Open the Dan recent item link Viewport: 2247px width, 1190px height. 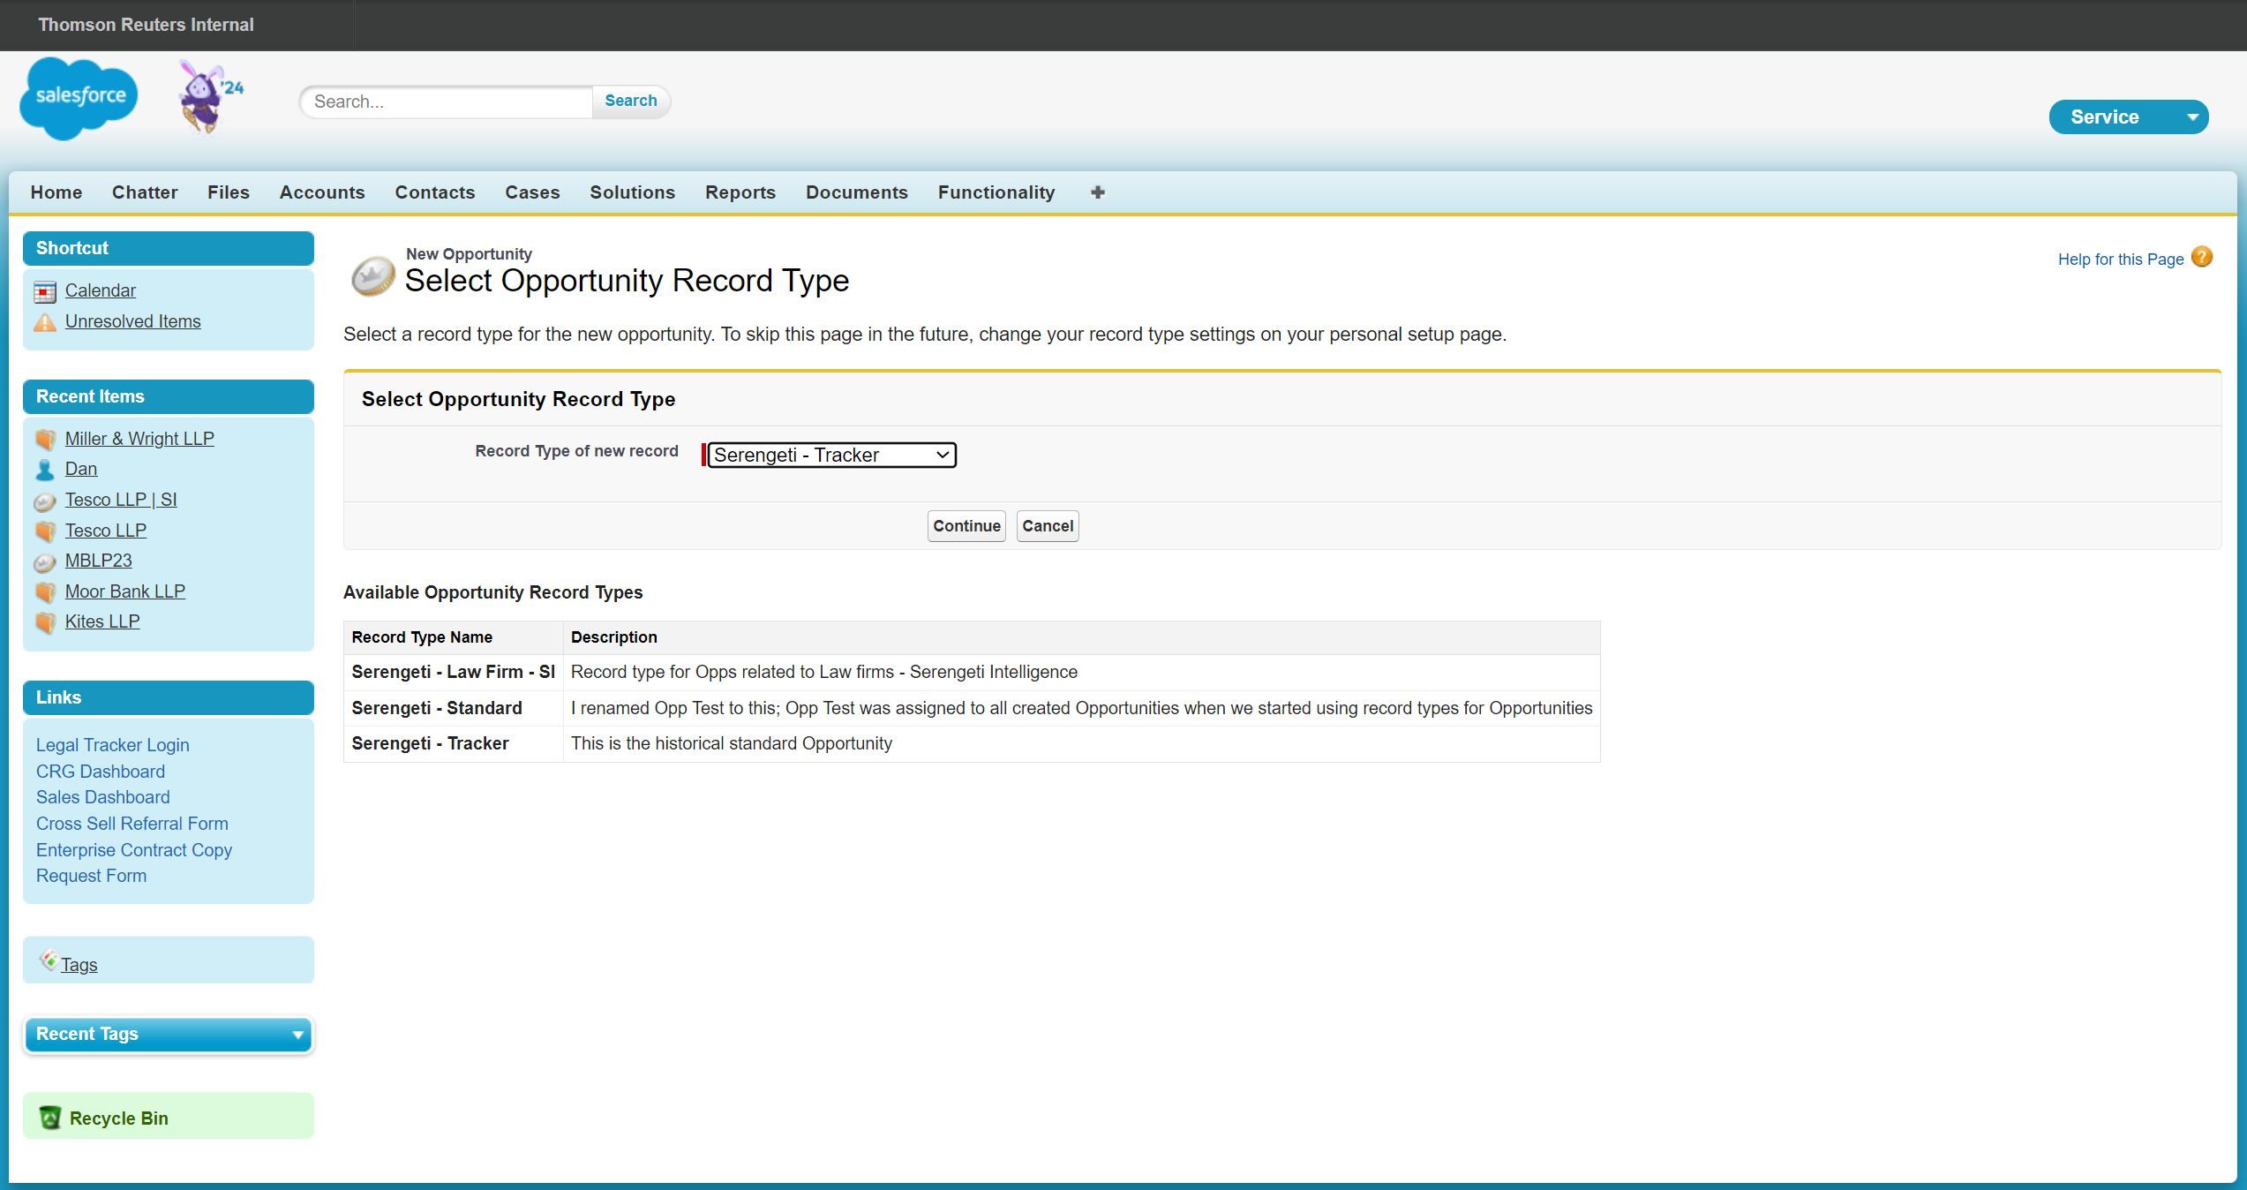[x=81, y=469]
